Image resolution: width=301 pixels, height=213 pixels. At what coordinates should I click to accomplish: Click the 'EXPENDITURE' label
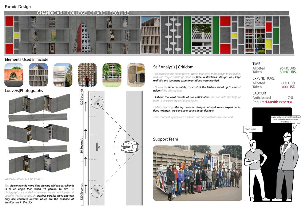(x=263, y=78)
